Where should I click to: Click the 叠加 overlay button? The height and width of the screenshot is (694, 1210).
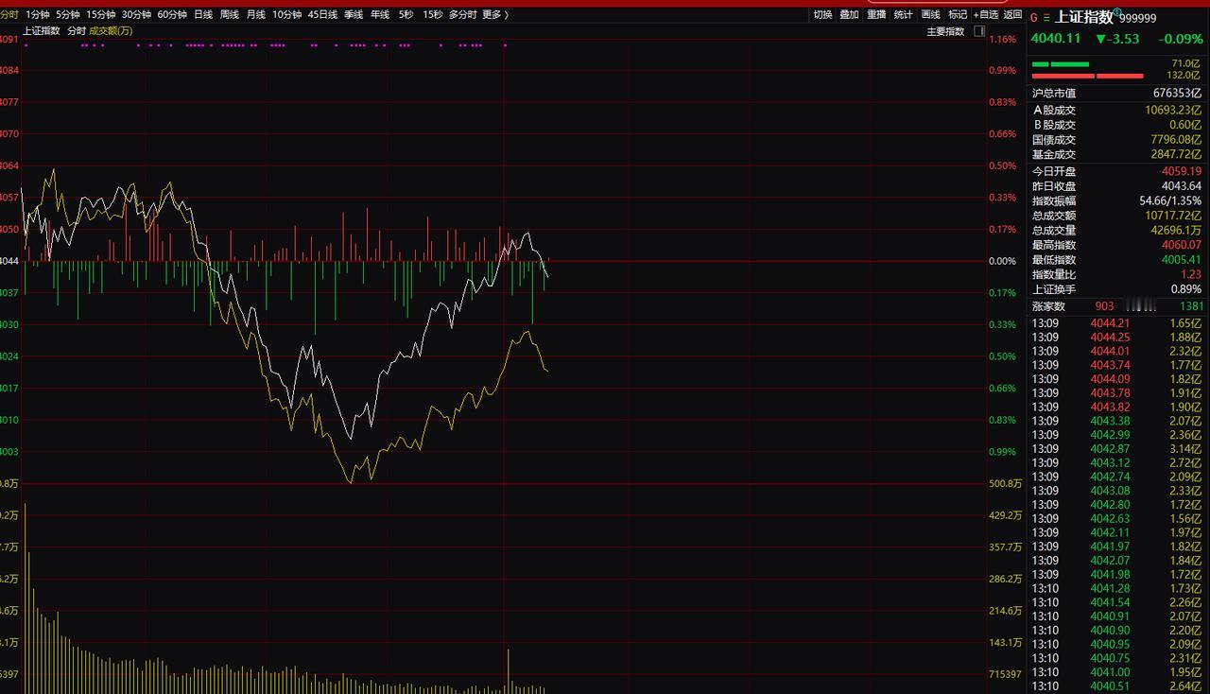[x=850, y=14]
